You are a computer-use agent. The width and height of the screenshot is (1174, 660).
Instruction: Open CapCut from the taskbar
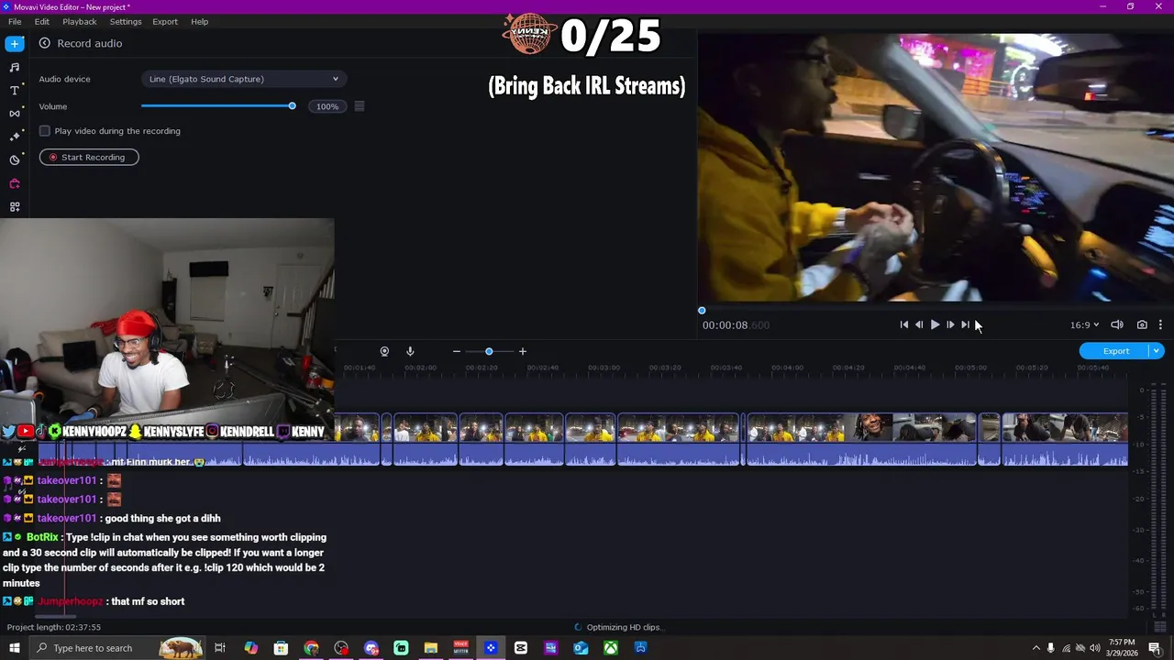pos(520,648)
